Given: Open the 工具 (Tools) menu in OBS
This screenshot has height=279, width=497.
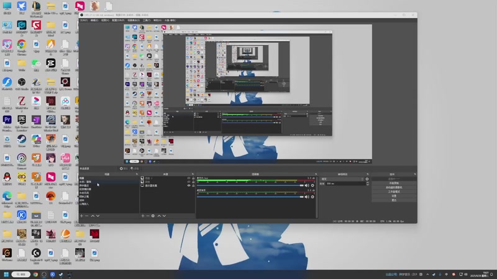Looking at the screenshot, I should (x=147, y=20).
